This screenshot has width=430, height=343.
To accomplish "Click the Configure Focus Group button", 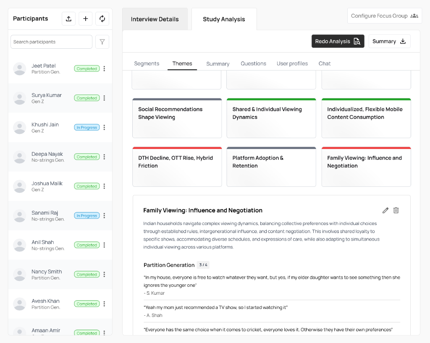I will [x=384, y=16].
